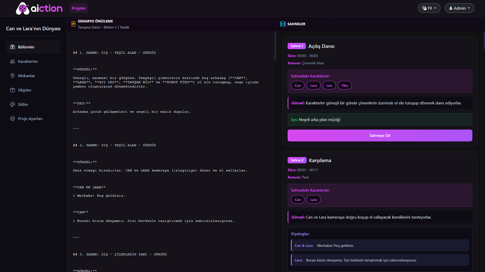This screenshot has height=272, width=485.
Task: Click the Bölümler film icon in sidebar
Action: coord(12,47)
